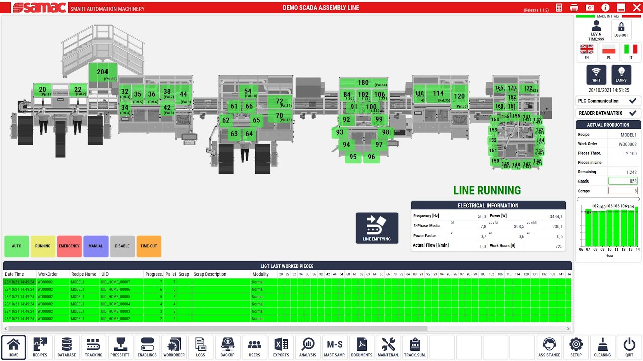Select the row with UID_HOME_00004
The height and width of the screenshot is (361, 643).
click(x=287, y=304)
